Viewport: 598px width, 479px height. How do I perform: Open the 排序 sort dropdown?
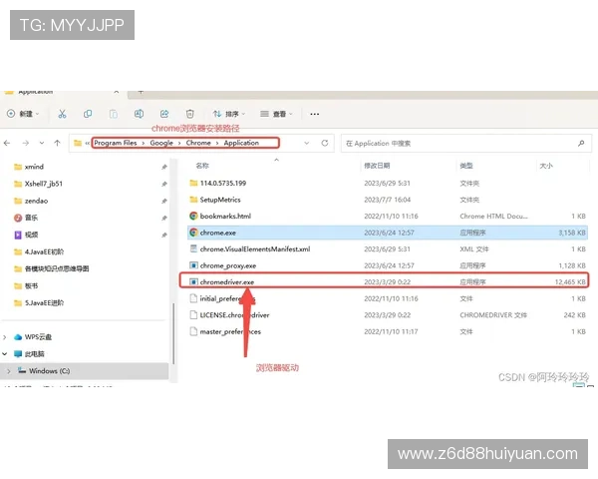point(229,114)
